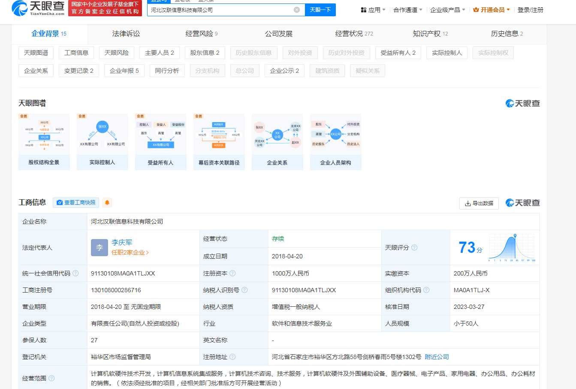576x389 pixels.
Task: Jump to 企业关系 section button
Action: (36, 71)
